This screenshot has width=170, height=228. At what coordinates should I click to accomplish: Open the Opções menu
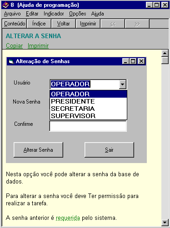pos(78,14)
